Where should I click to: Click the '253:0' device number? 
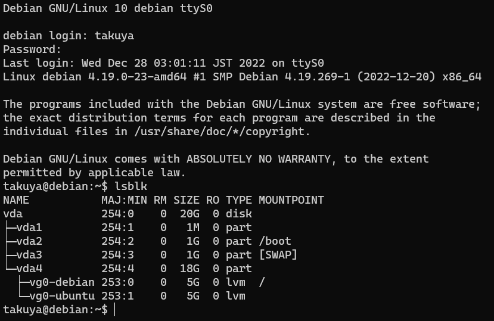click(x=117, y=282)
